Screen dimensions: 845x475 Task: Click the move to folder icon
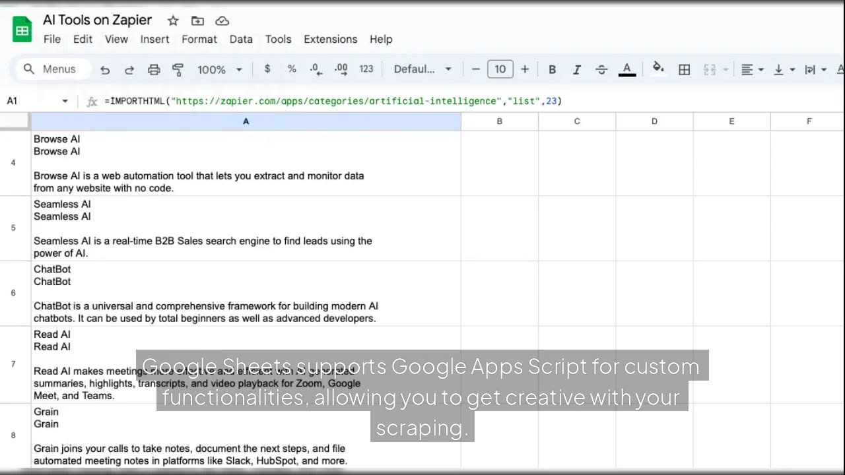click(197, 20)
